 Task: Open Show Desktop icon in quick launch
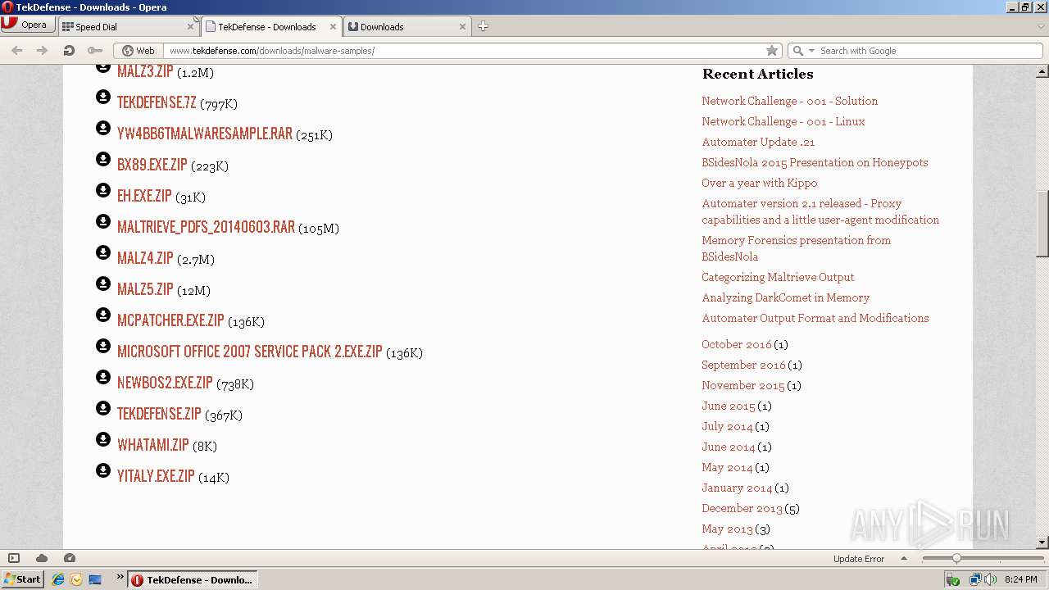[x=95, y=579]
